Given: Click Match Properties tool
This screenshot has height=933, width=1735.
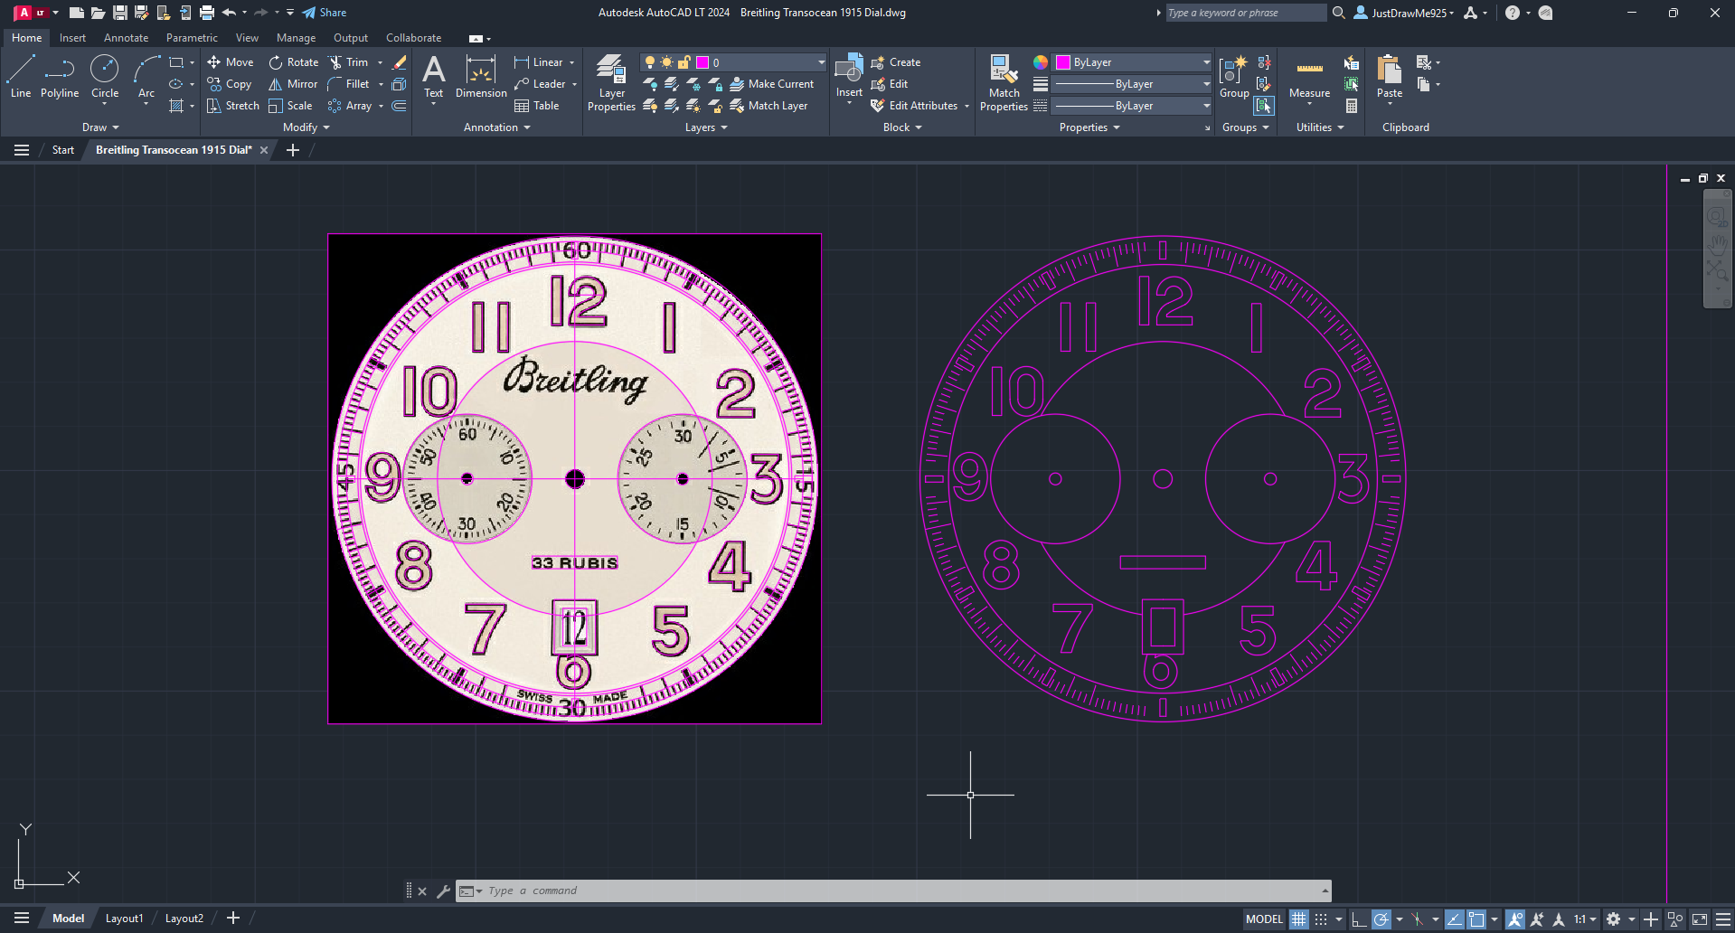Looking at the screenshot, I should 1004,83.
